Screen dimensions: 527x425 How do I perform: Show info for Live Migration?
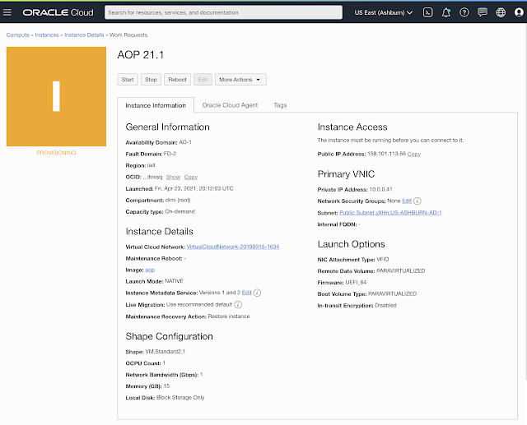[x=238, y=305]
